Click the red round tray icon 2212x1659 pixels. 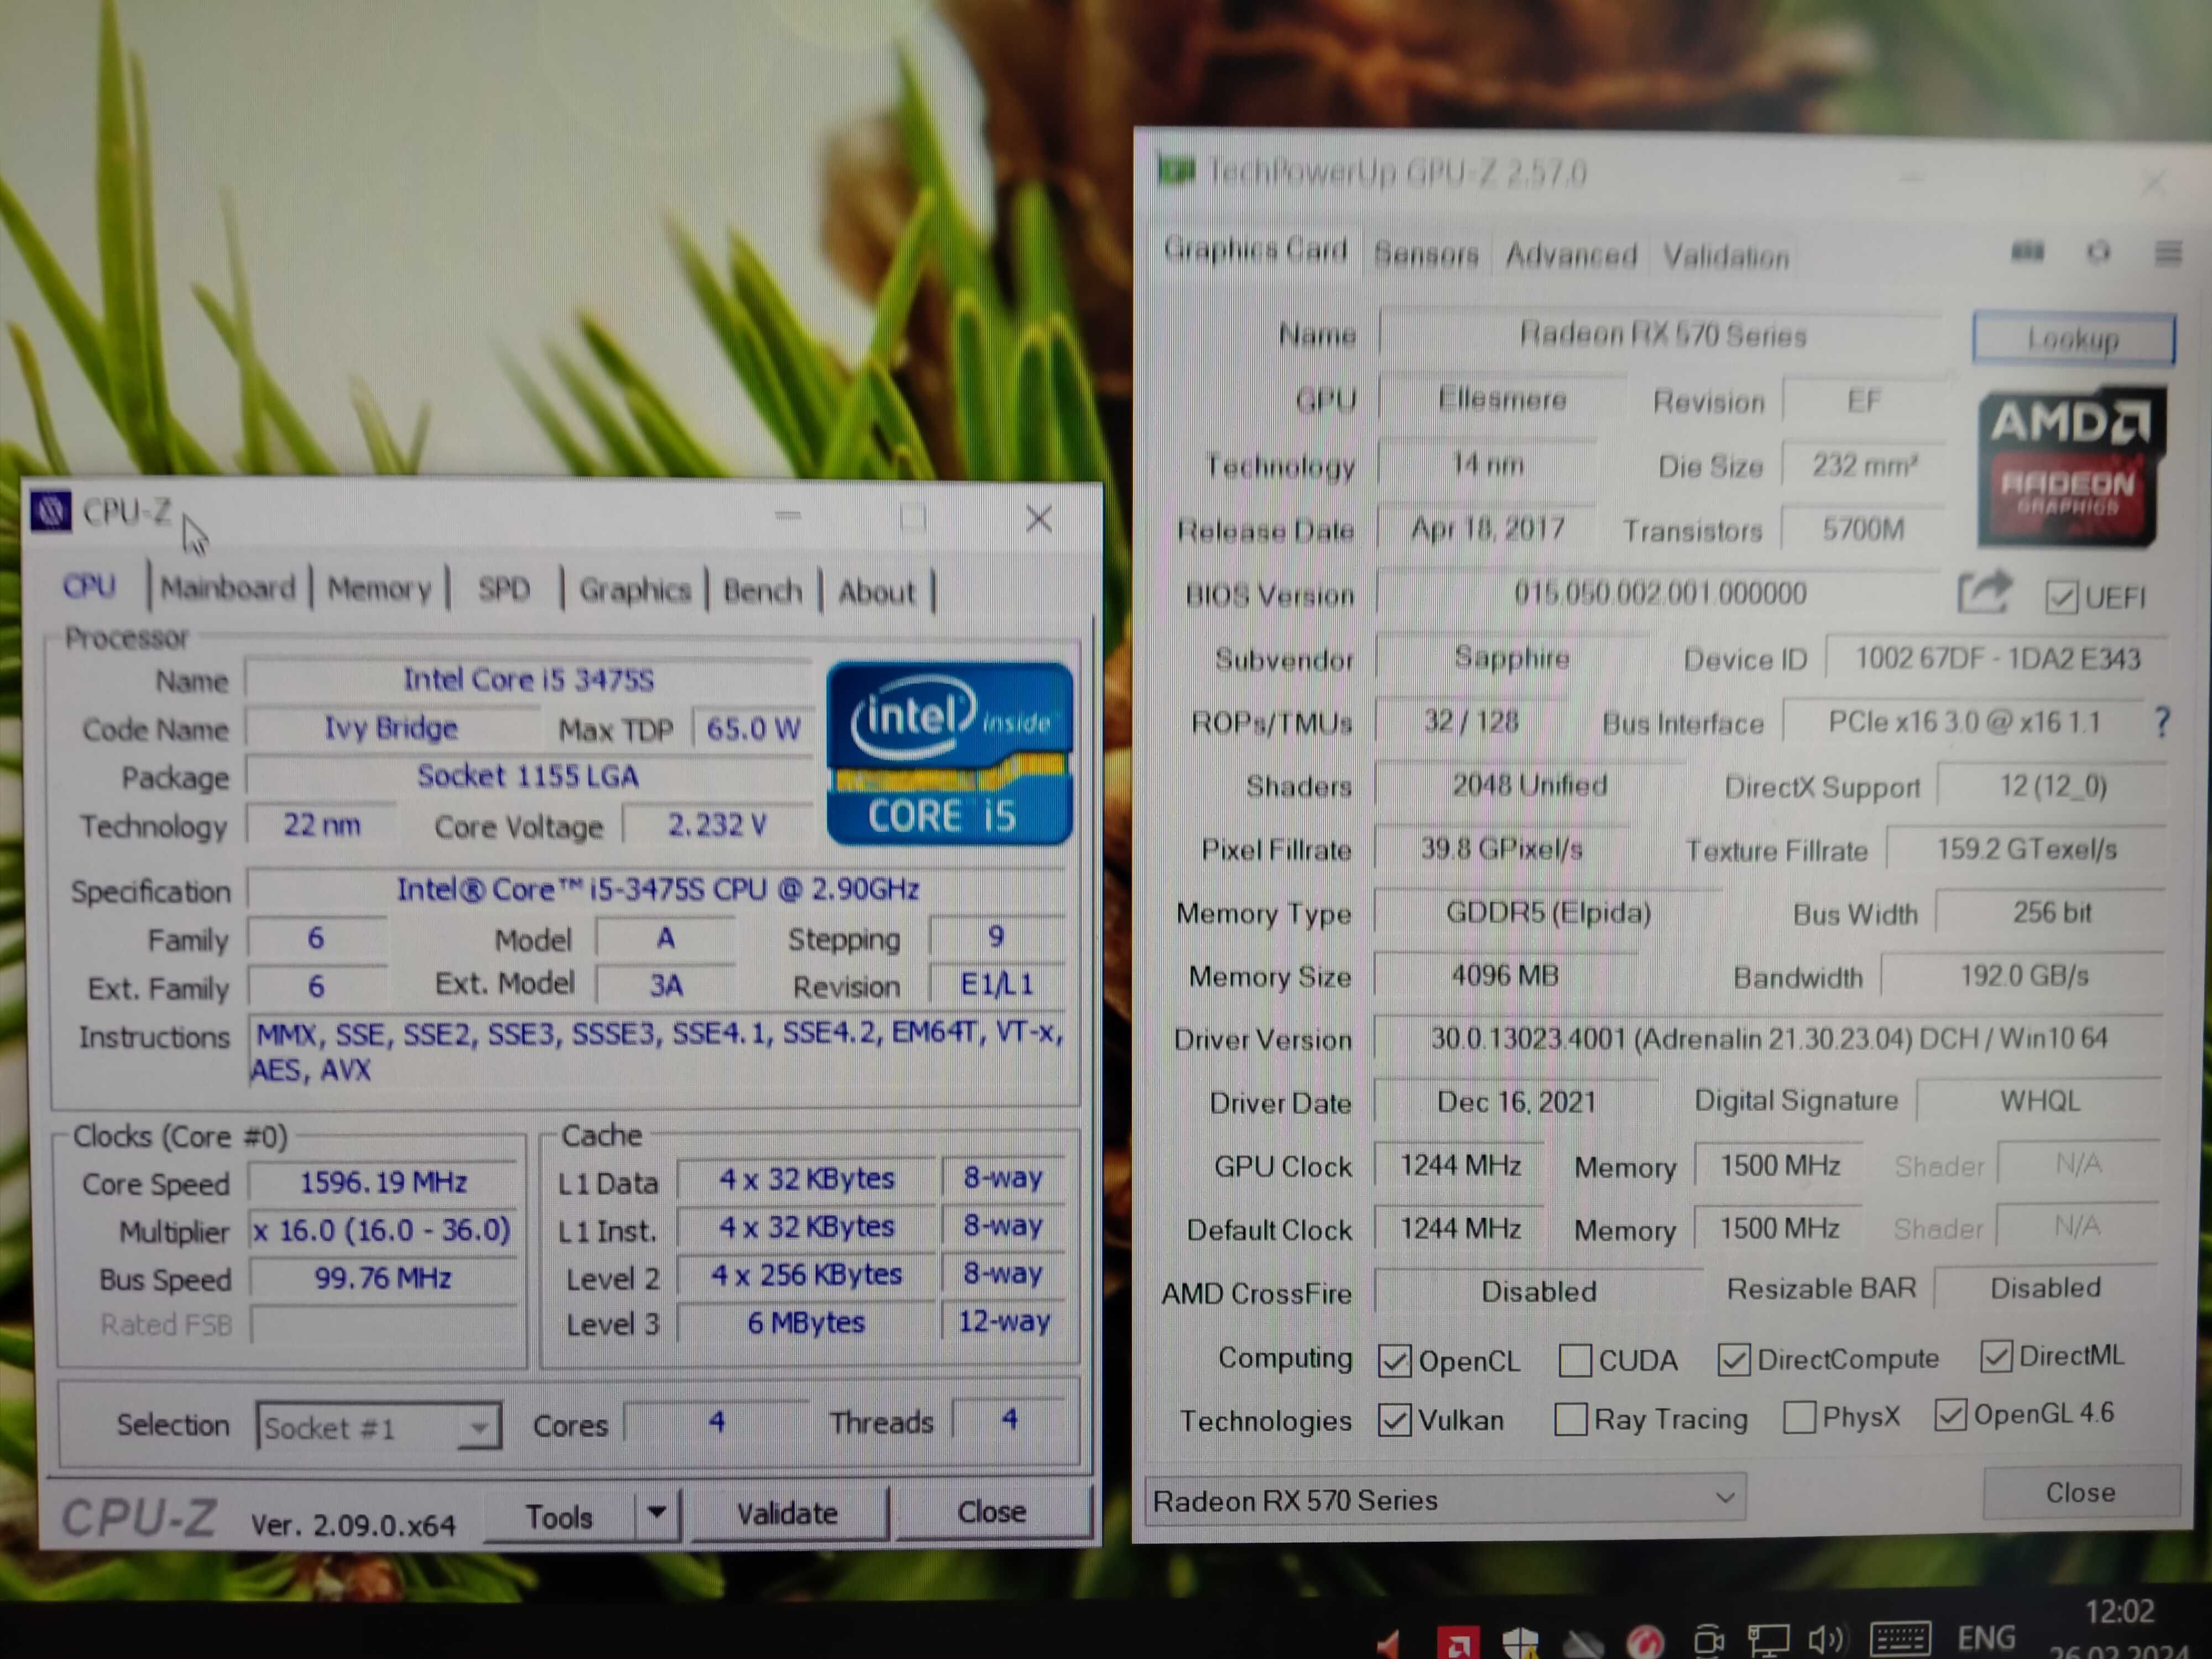click(1644, 1641)
